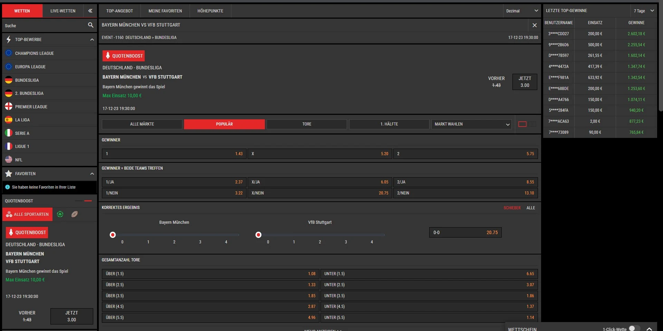Open the Premier League competition
663x331 pixels.
point(49,107)
